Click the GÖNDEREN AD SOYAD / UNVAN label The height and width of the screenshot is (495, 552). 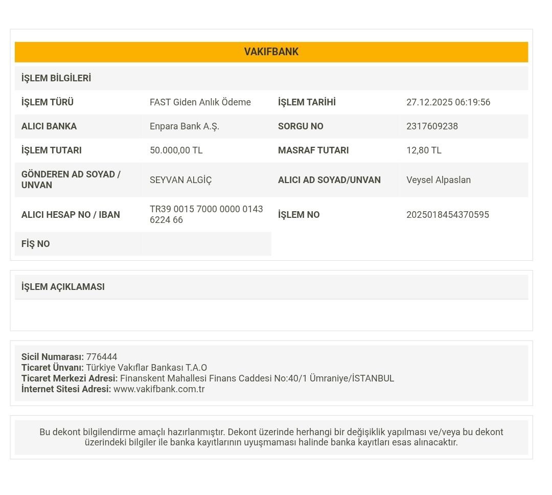71,179
